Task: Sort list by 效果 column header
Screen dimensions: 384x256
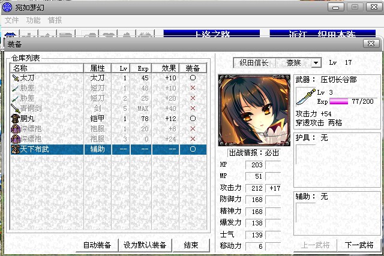Action: point(169,68)
